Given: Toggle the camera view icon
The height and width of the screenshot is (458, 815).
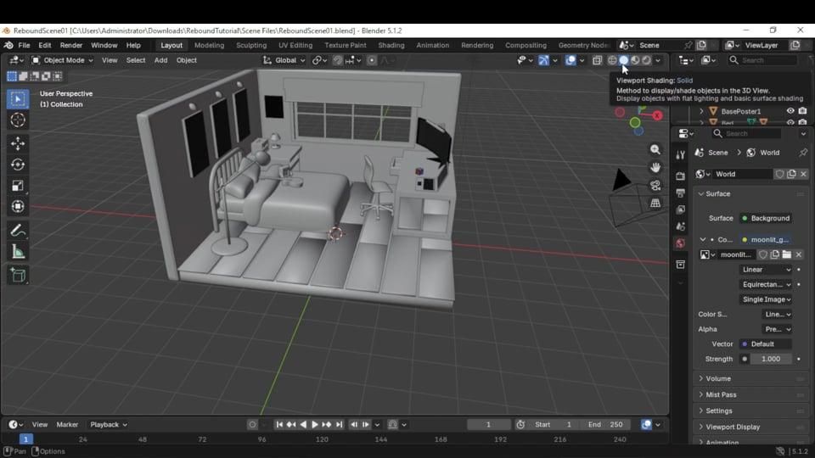Looking at the screenshot, I should (655, 186).
